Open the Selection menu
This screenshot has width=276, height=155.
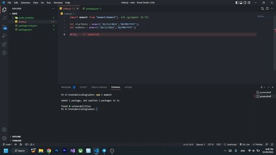25,3
